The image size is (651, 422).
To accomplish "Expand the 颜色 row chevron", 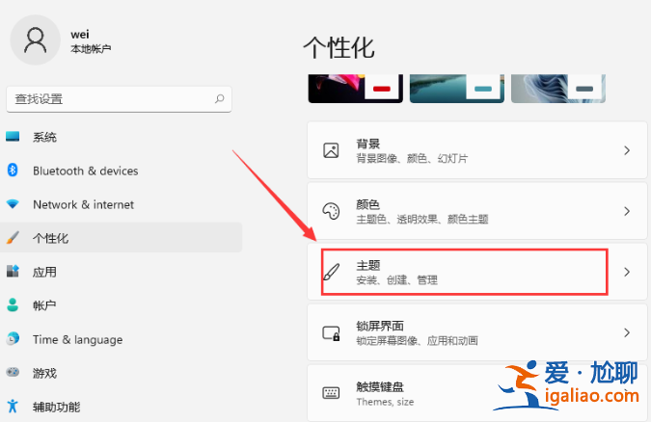I will pyautogui.click(x=627, y=211).
